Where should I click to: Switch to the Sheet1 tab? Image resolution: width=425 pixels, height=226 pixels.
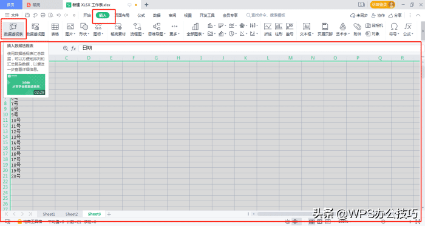tap(49, 214)
